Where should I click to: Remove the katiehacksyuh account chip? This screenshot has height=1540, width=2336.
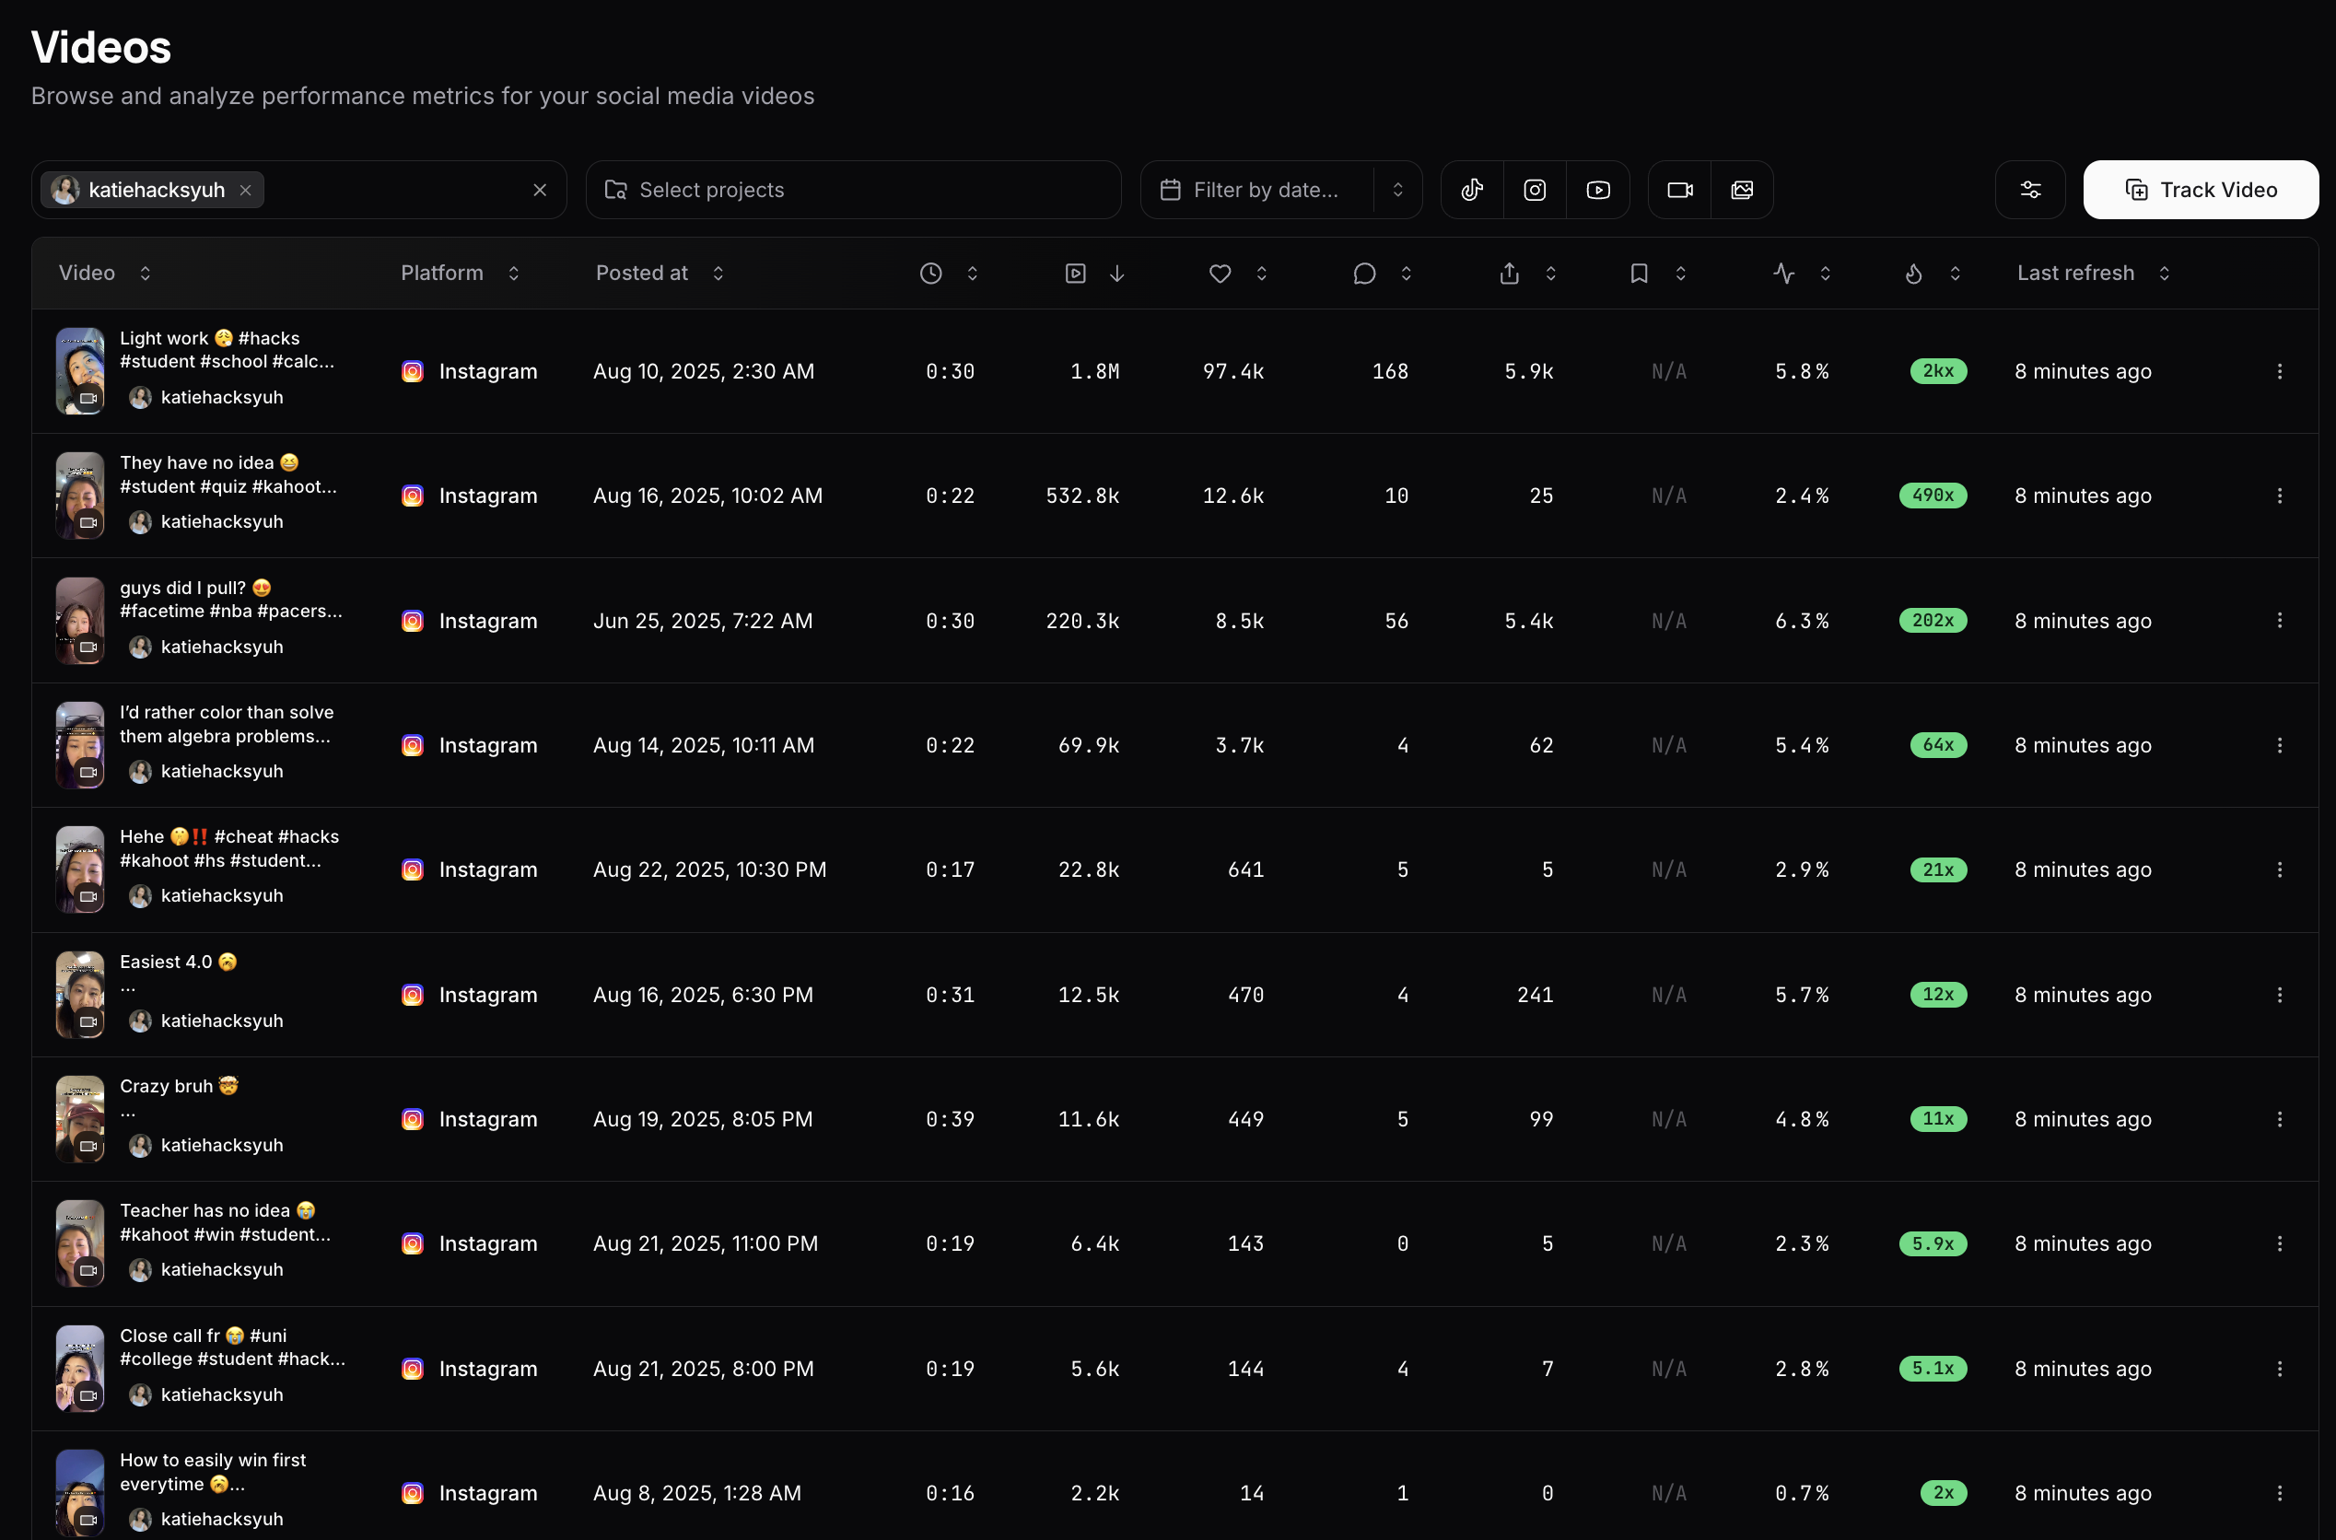coord(245,190)
